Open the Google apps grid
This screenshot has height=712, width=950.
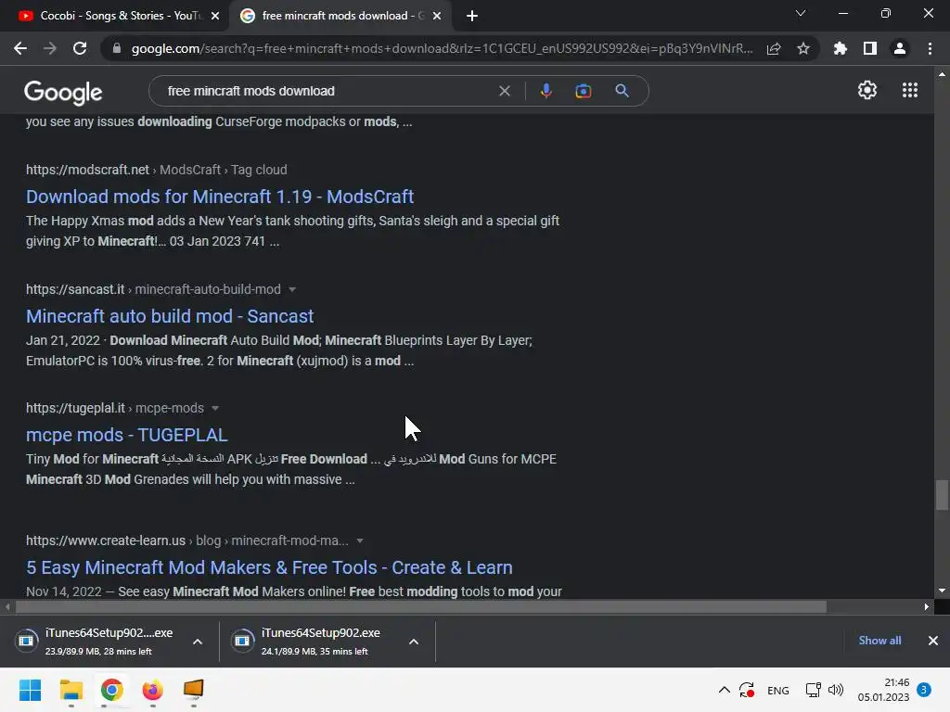(x=910, y=90)
